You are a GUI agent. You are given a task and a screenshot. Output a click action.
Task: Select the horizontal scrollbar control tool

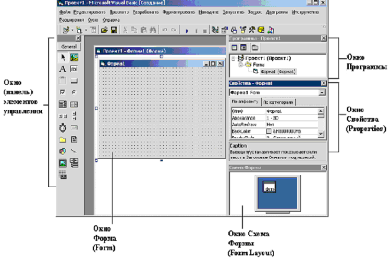tap(63, 116)
